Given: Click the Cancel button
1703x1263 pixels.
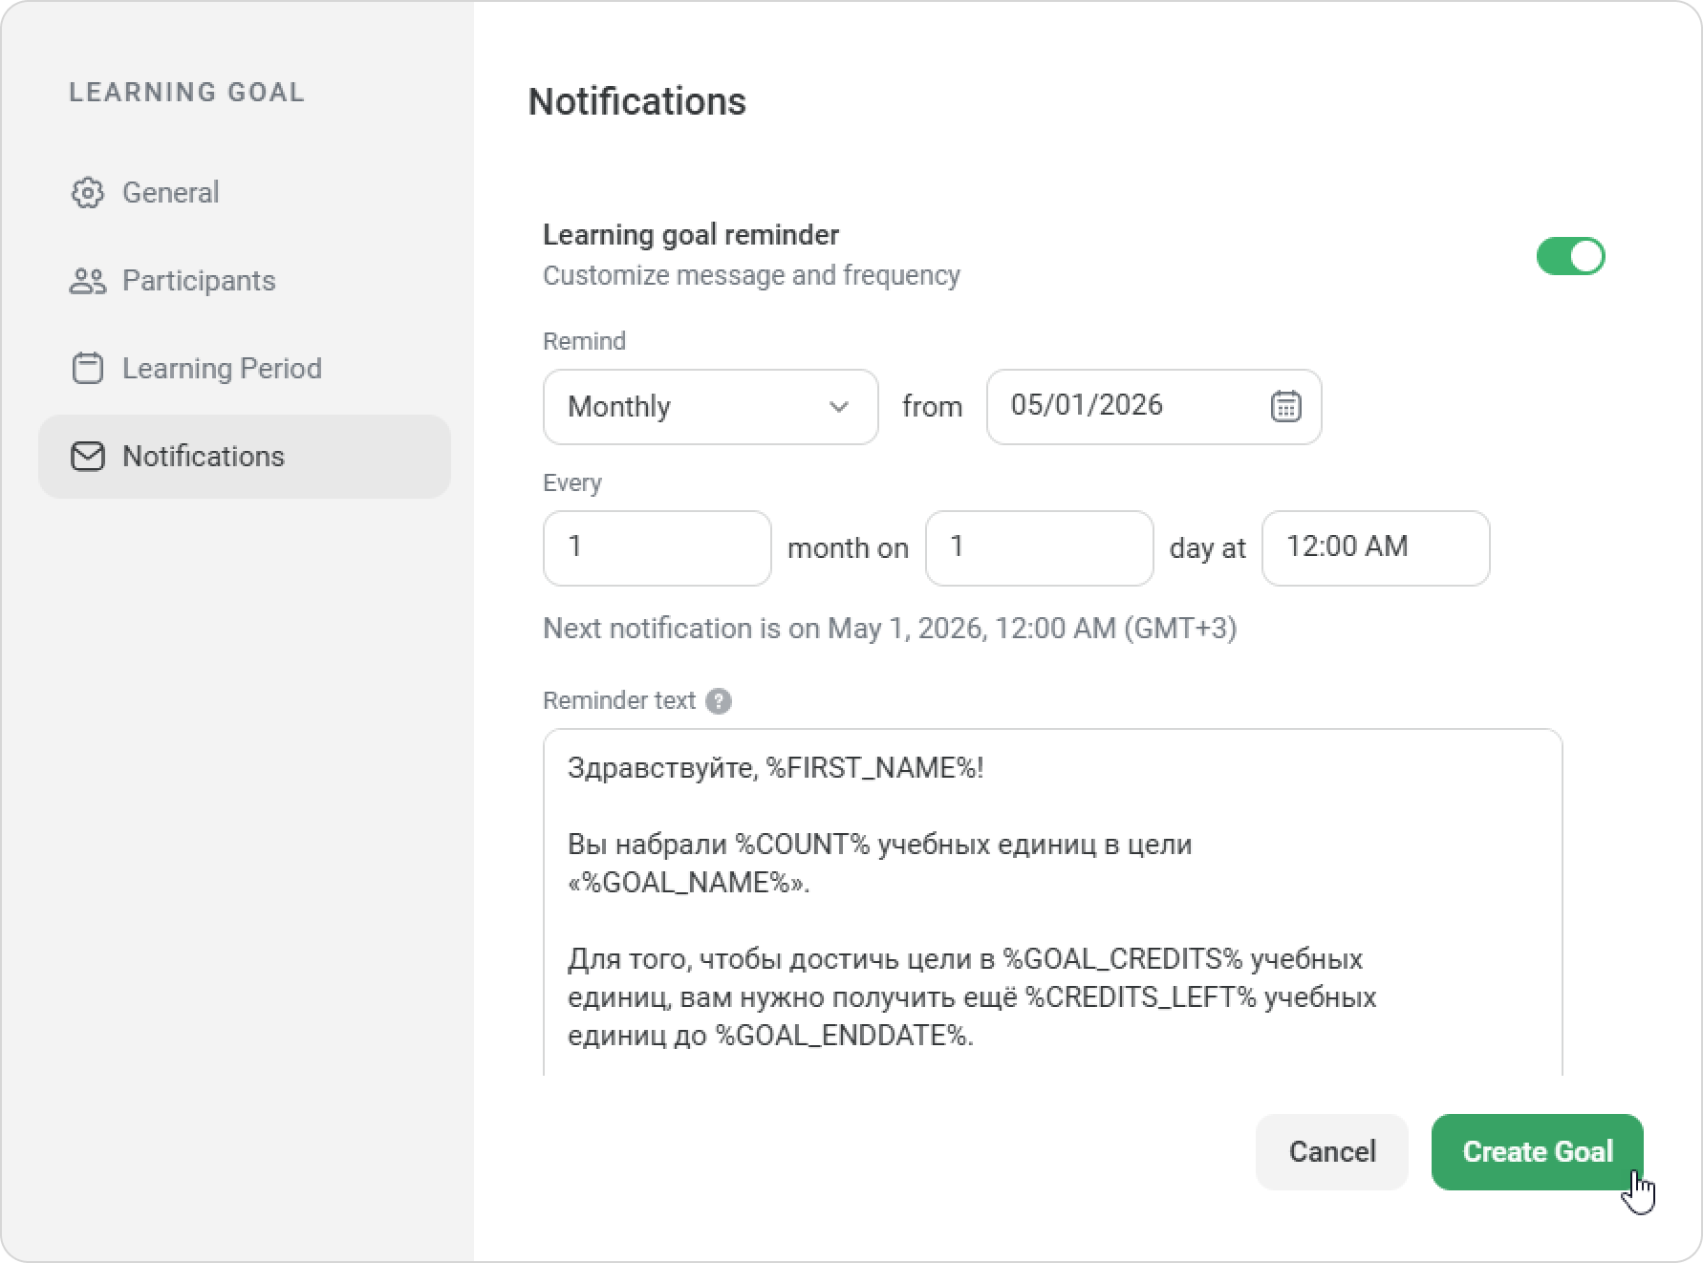Looking at the screenshot, I should 1331,1151.
